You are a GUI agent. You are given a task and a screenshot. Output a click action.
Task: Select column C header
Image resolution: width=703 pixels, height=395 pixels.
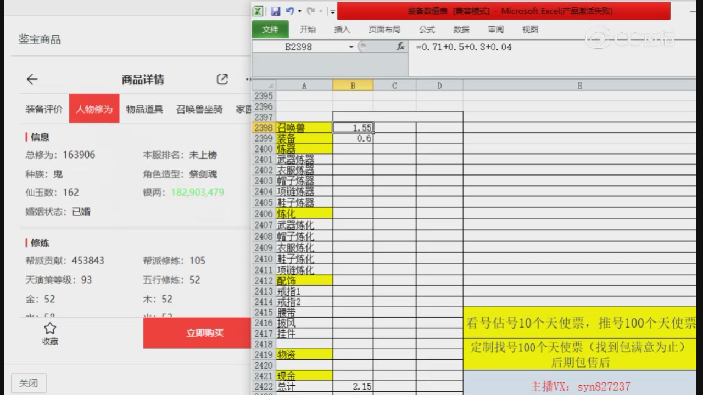[x=395, y=86]
